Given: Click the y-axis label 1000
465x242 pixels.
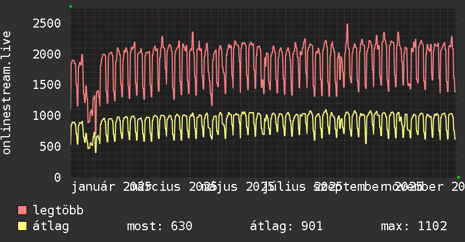Looking at the screenshot, I should 47,116.
